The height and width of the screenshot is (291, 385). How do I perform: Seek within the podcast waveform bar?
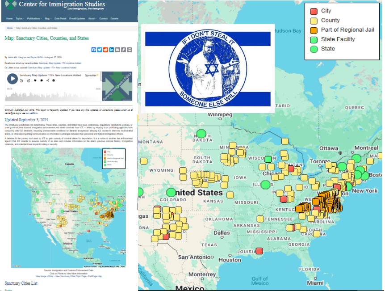53,96
